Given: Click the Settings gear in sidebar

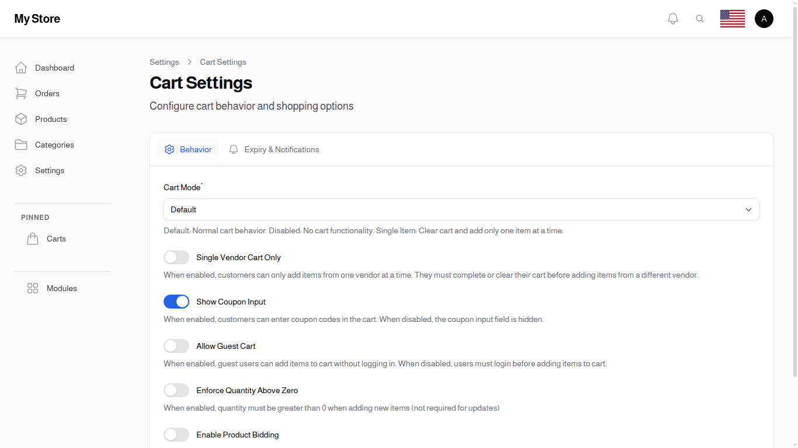Looking at the screenshot, I should (x=21, y=170).
